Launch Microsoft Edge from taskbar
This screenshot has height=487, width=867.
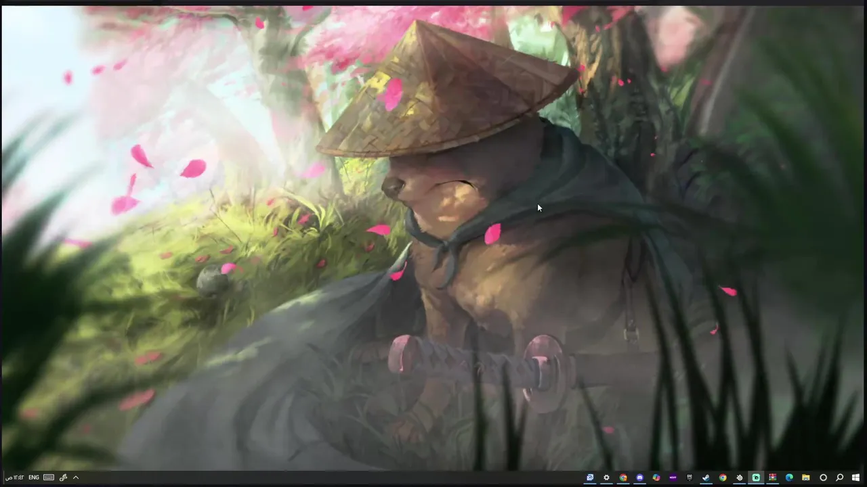pos(789,478)
